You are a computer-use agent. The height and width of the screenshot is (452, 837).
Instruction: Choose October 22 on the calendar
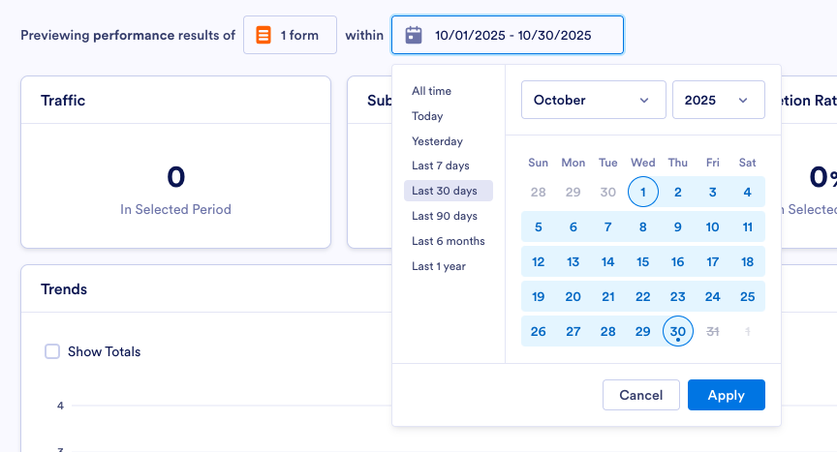[642, 297]
